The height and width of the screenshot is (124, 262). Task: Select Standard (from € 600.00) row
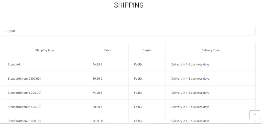[129, 119]
